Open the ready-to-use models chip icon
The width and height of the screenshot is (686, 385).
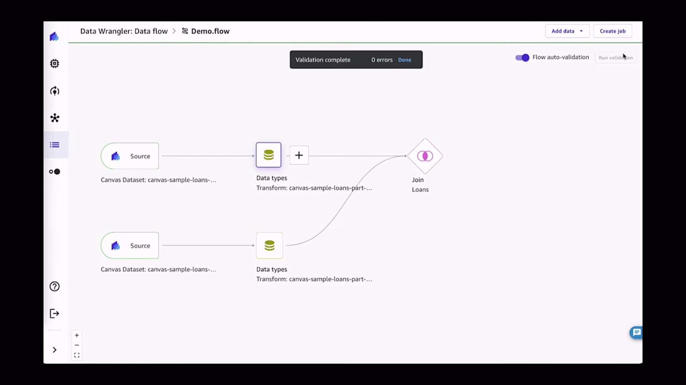(54, 63)
